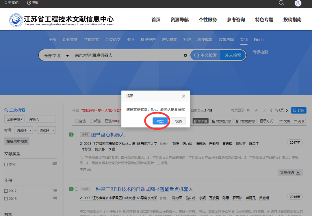
Task: Switch display mode to 列表 list view
Action: coord(299,121)
